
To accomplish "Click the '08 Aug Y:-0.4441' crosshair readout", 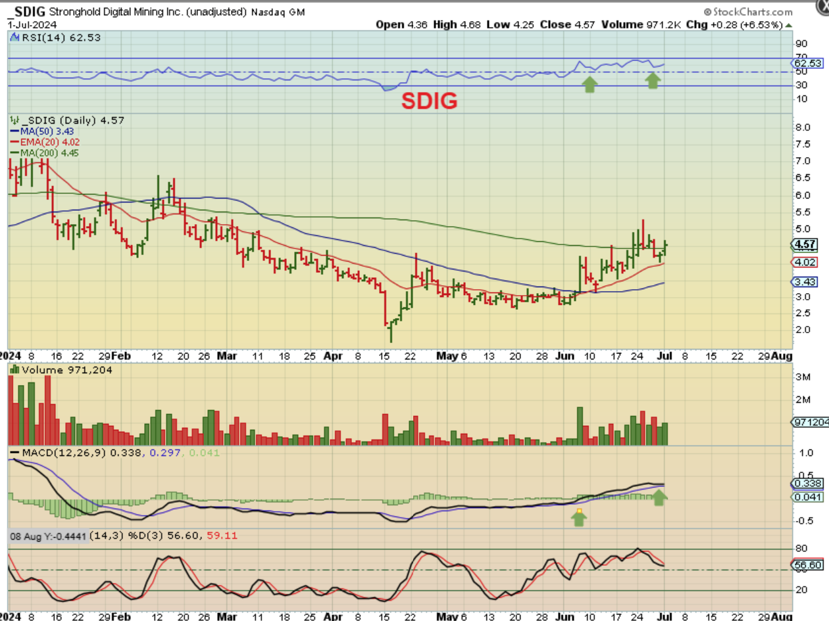I will pyautogui.click(x=48, y=536).
